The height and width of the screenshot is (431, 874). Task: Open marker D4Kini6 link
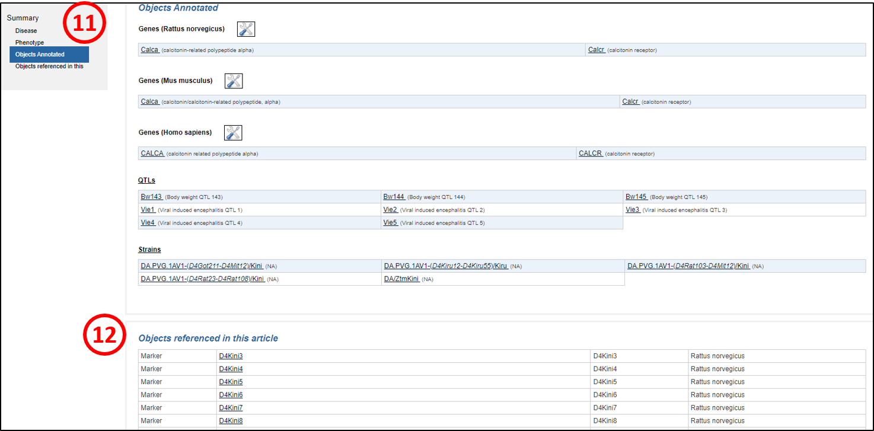click(231, 395)
